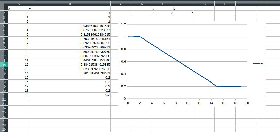This screenshot has width=280, height=132.
Task: Click y value 0.2 in row 21
Action: [70, 95]
